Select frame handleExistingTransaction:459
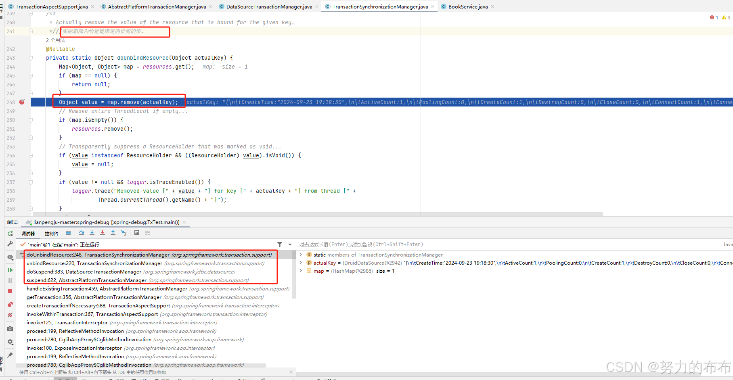Screen dimensions: 733x380 [x=158, y=289]
